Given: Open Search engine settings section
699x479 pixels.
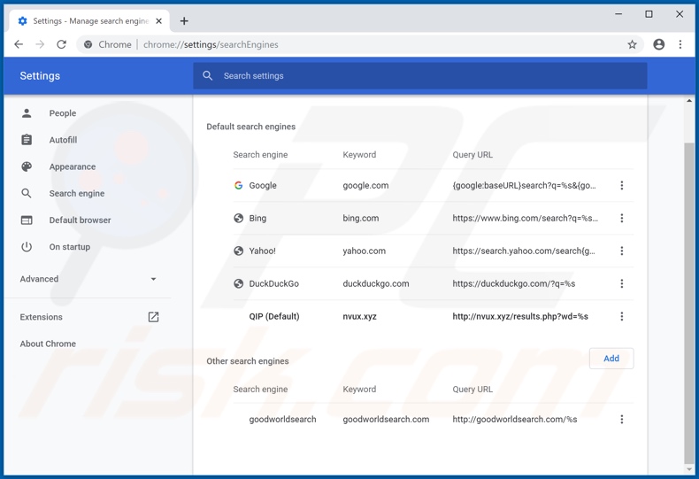Looking at the screenshot, I should [x=77, y=194].
